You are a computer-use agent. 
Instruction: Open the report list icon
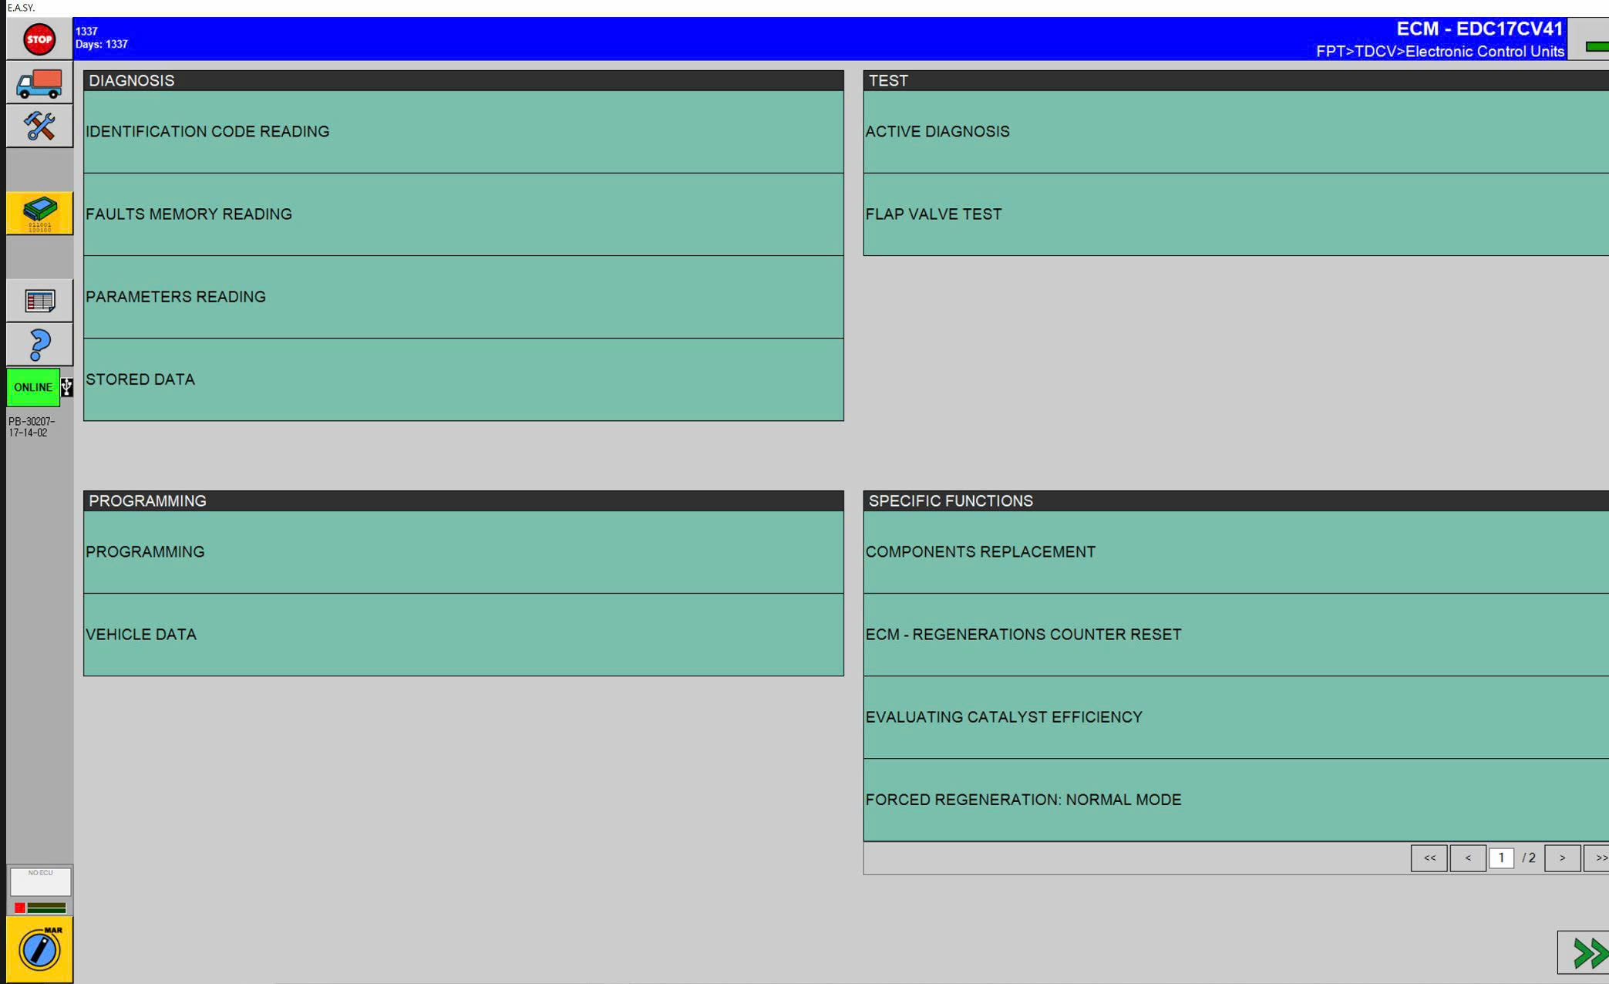39,301
